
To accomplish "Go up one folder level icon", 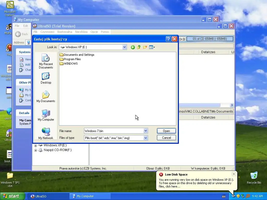I will 139,47.
